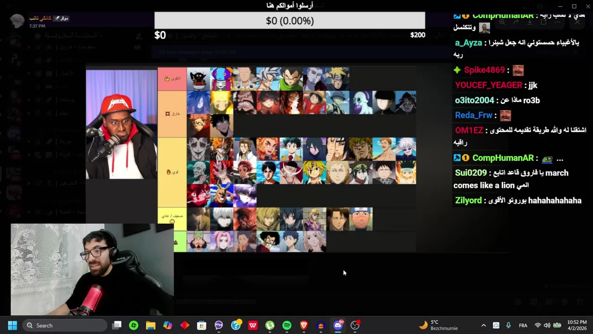Click chat username Spike4869
593x334 pixels.
pos(484,70)
